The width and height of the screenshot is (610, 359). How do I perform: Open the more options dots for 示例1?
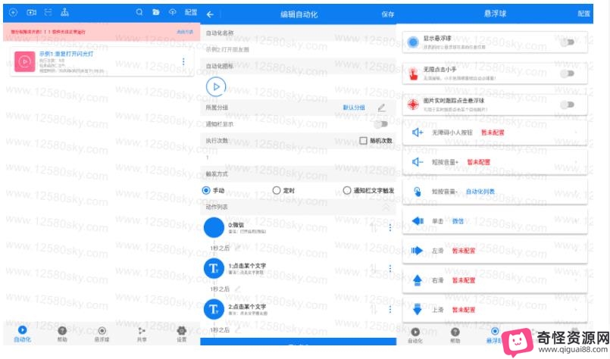[x=183, y=61]
